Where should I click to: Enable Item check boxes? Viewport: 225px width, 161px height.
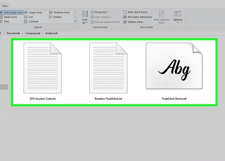click(x=125, y=12)
